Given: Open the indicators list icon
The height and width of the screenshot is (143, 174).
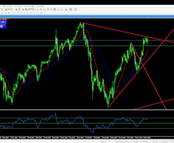Looking at the screenshot, I should point(66,9).
